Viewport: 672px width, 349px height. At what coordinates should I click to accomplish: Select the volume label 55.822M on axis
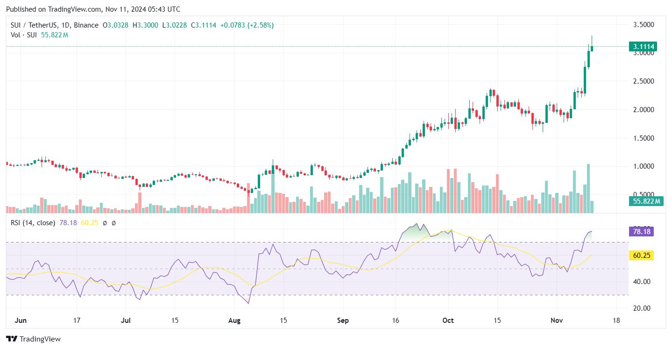pos(646,201)
